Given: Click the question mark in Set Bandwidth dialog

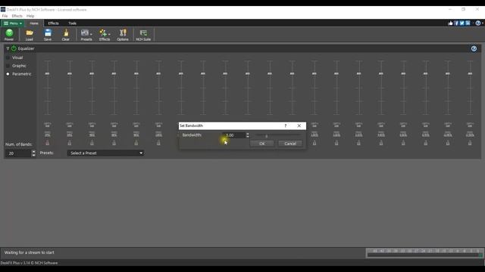Looking at the screenshot, I should pos(286,125).
